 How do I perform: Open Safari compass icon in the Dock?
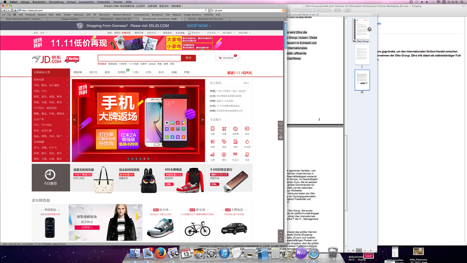coord(313,254)
